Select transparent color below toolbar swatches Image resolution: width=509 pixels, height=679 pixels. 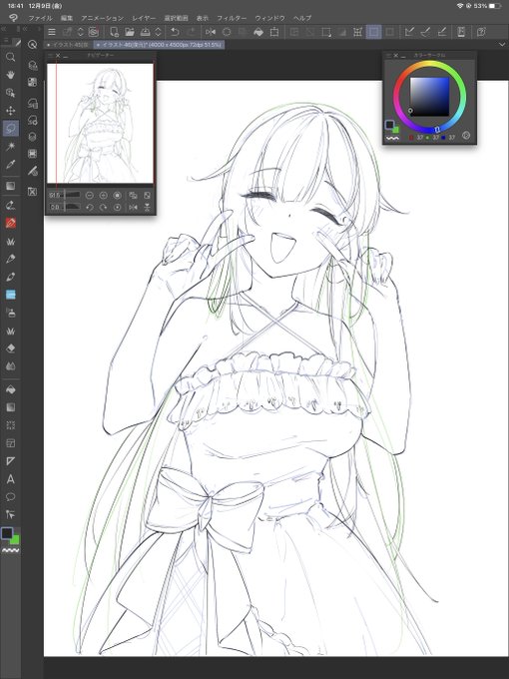click(x=11, y=550)
